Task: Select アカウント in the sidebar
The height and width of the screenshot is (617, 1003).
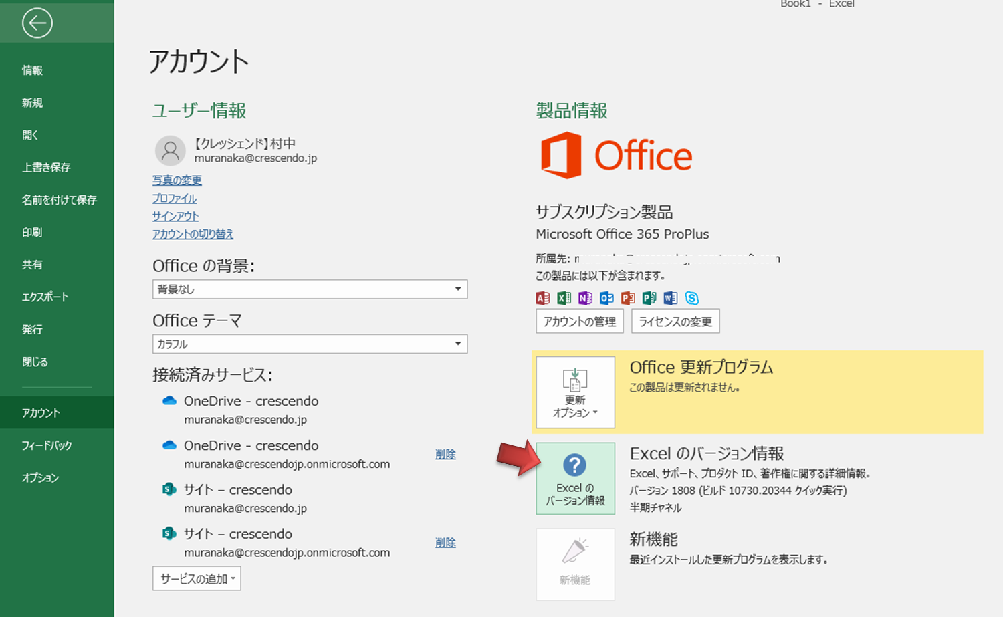Action: [x=57, y=412]
